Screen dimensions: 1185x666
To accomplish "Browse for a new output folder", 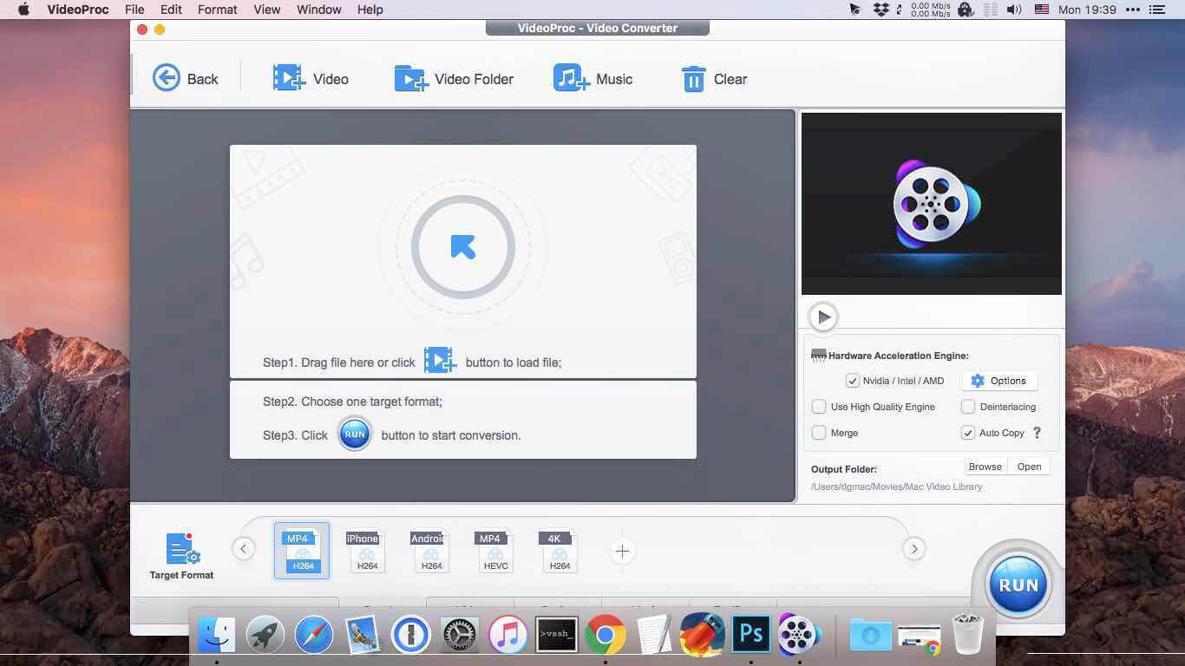I will coord(985,466).
